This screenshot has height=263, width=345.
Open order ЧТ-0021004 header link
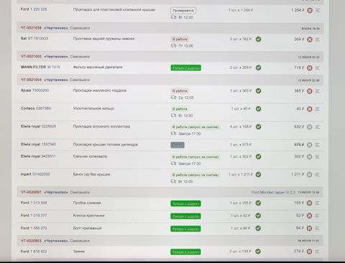(x=31, y=80)
